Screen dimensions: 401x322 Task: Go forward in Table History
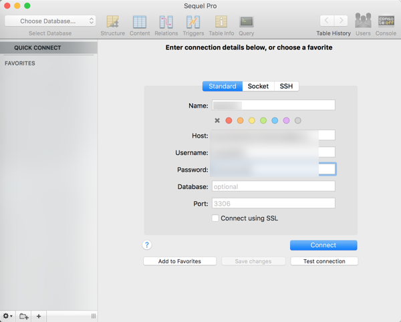[341, 21]
